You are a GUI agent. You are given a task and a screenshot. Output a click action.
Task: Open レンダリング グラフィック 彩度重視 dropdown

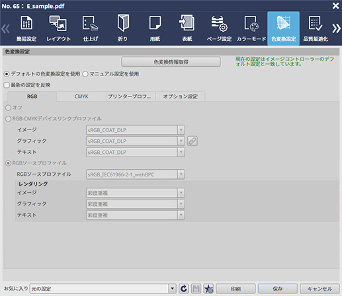coord(136,204)
